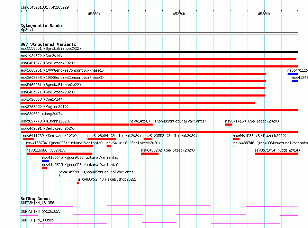
Task: Click nsv6403552 (Sedlazeck2020) label
Action: (170, 136)
